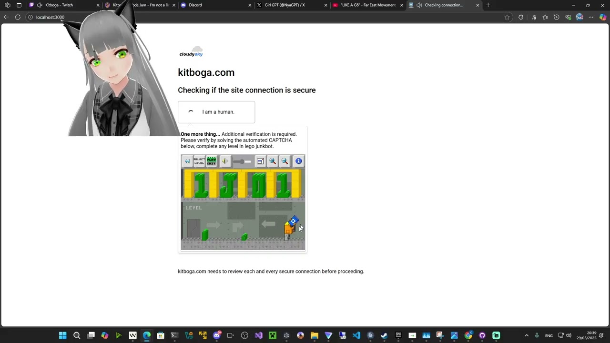
Task: Open the volume tray icon
Action: pyautogui.click(x=569, y=335)
